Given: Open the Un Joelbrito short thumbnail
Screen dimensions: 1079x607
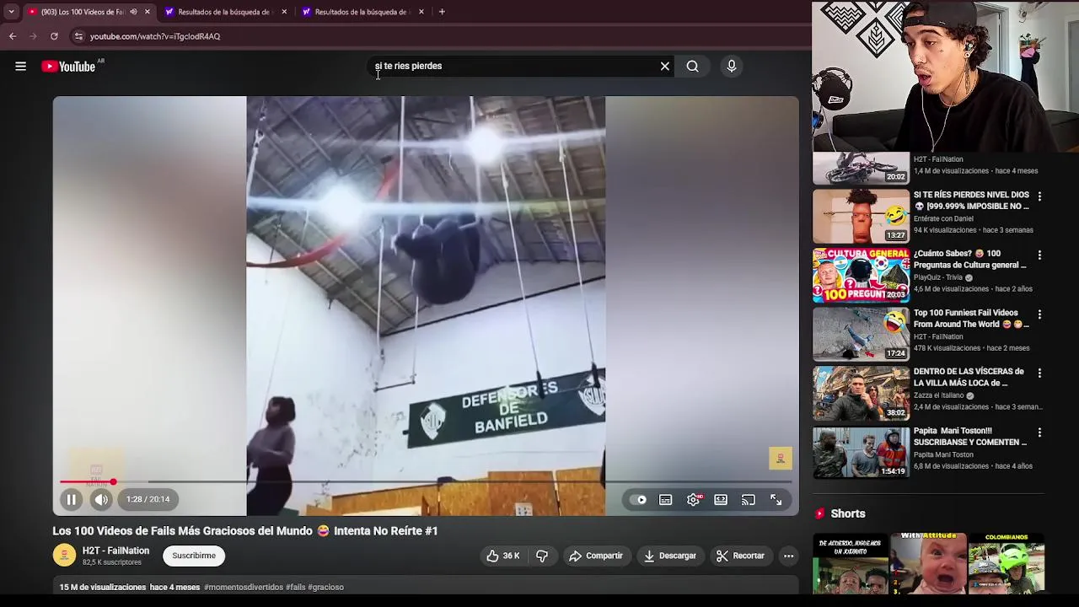Looking at the screenshot, I should (x=851, y=563).
